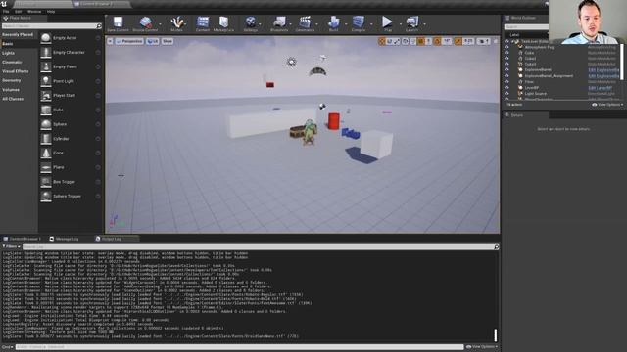
Task: Open the File menu
Action: click(x=6, y=12)
